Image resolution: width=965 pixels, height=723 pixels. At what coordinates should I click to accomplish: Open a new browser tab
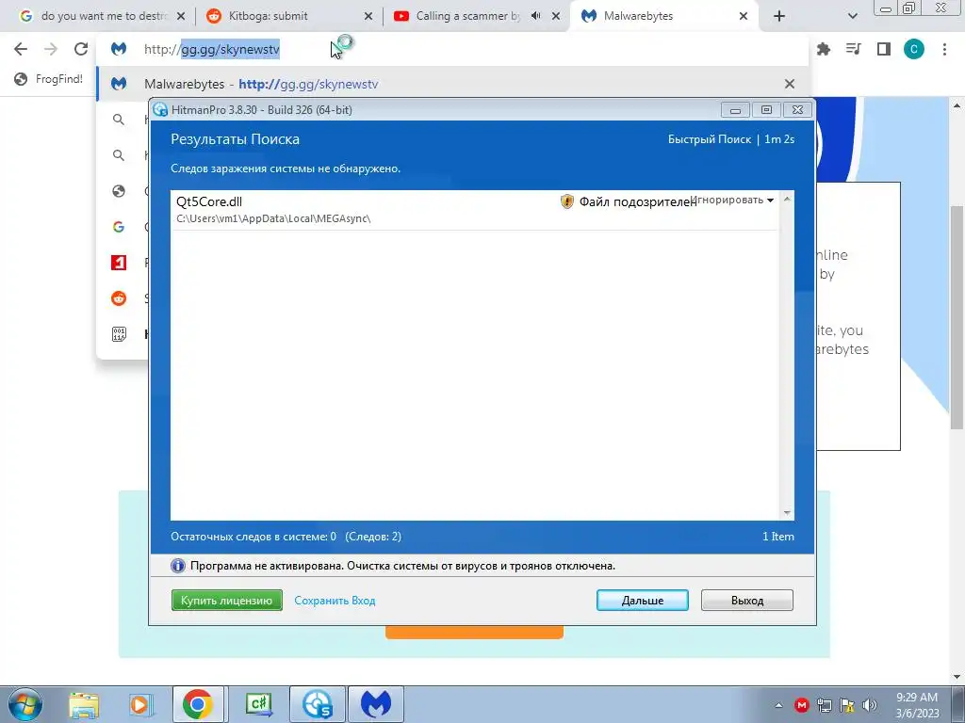pyautogui.click(x=779, y=16)
